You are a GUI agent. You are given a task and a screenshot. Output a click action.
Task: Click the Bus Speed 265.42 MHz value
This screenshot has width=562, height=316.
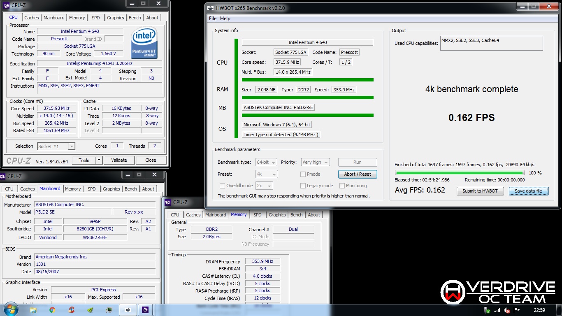pos(57,123)
